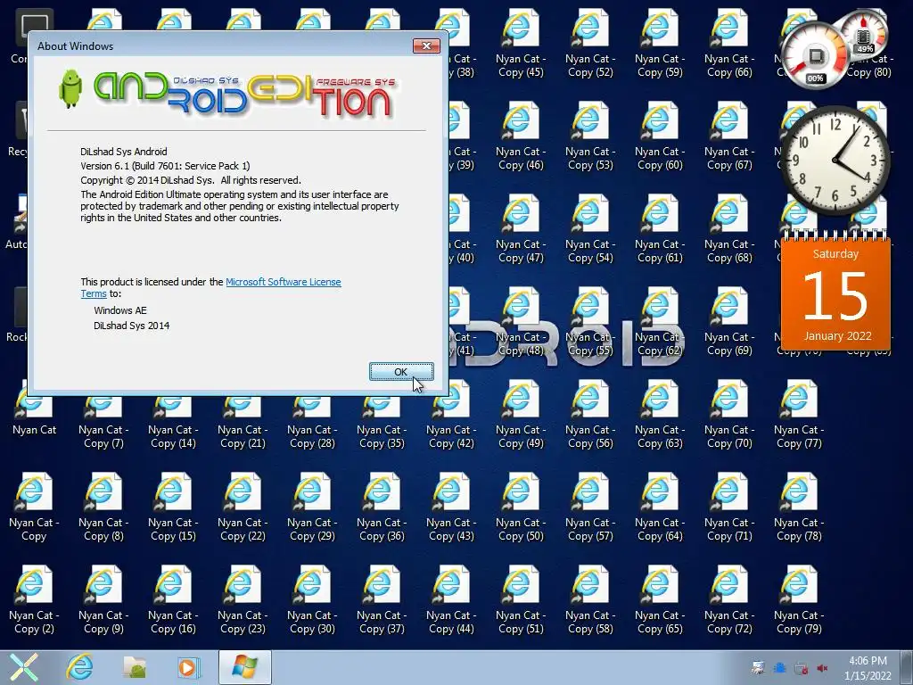This screenshot has width=913, height=685.
Task: Select Nyan Cat - Copy (60) shortcut
Action: [x=660, y=136]
